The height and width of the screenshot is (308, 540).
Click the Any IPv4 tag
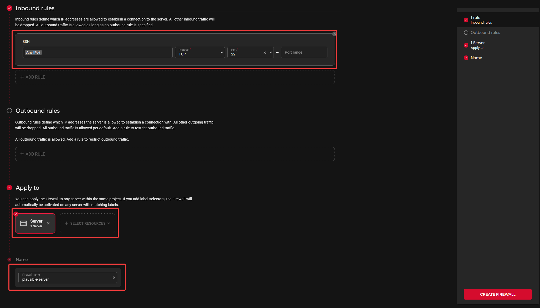33,53
